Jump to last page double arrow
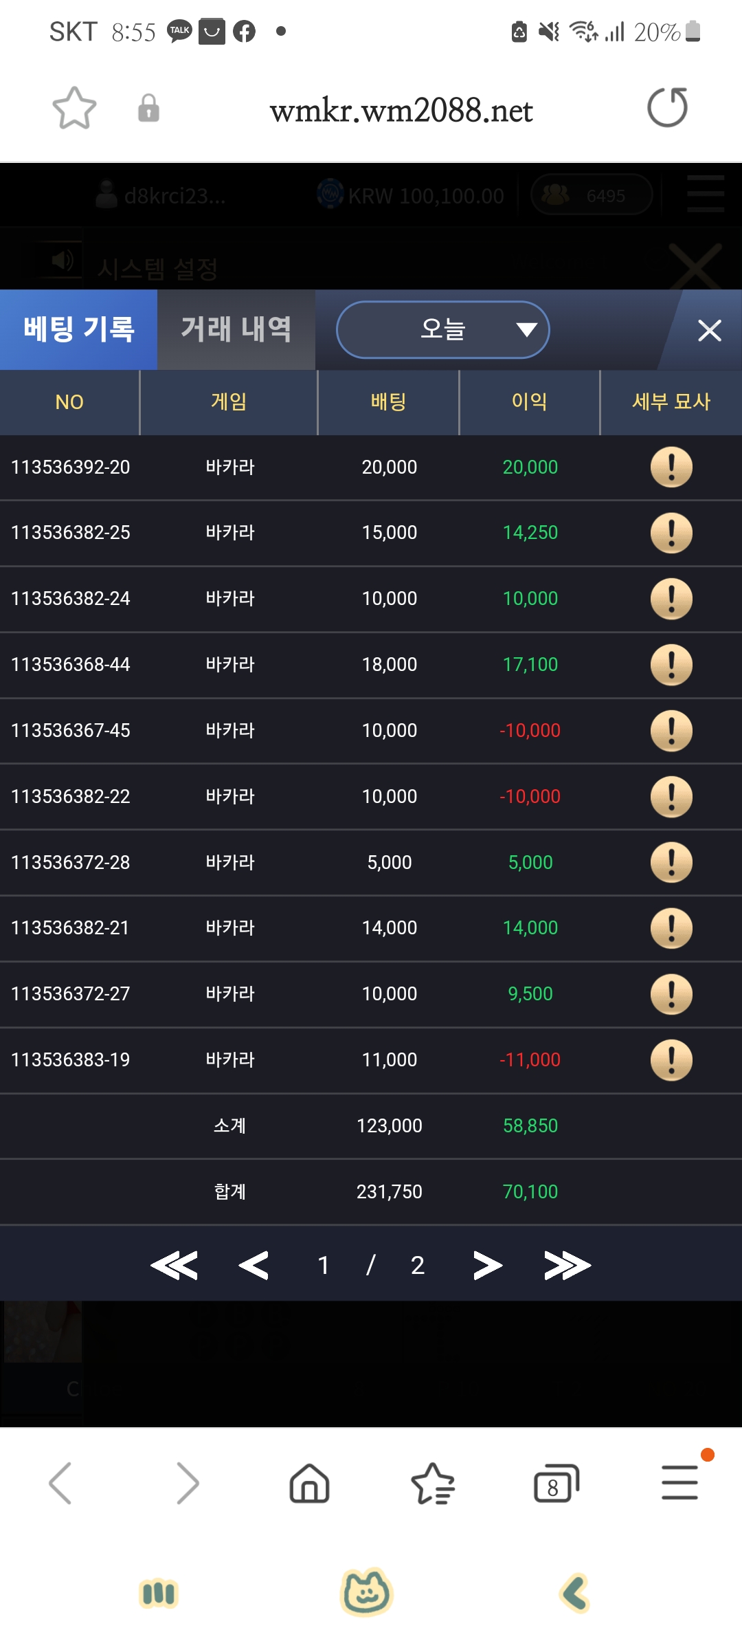This screenshot has height=1650, width=742. (x=567, y=1265)
